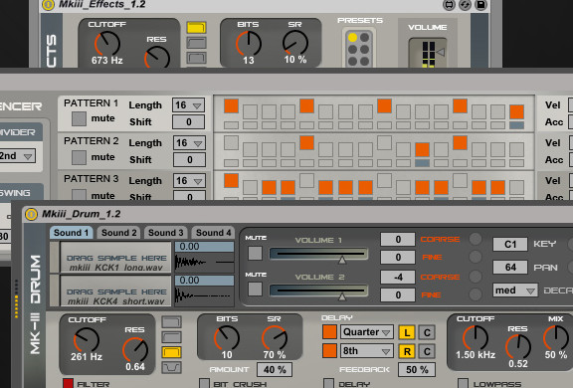Toggle the orange delay button beside Quarter
The width and height of the screenshot is (573, 388).
tap(329, 331)
